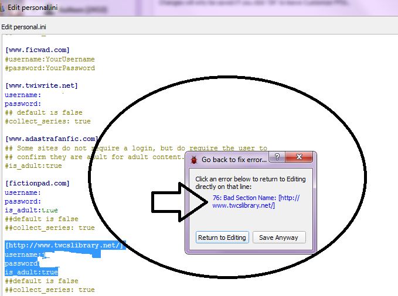The width and height of the screenshot is (398, 296).
Task: Click the help question mark in dialog
Action: [277, 157]
